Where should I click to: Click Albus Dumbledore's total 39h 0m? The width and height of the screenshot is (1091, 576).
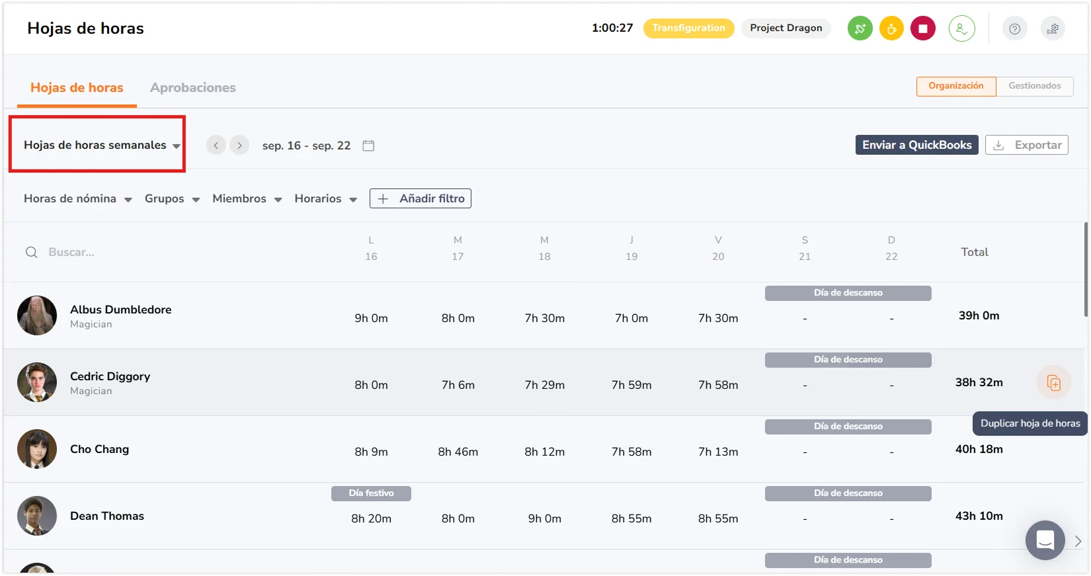coord(979,315)
